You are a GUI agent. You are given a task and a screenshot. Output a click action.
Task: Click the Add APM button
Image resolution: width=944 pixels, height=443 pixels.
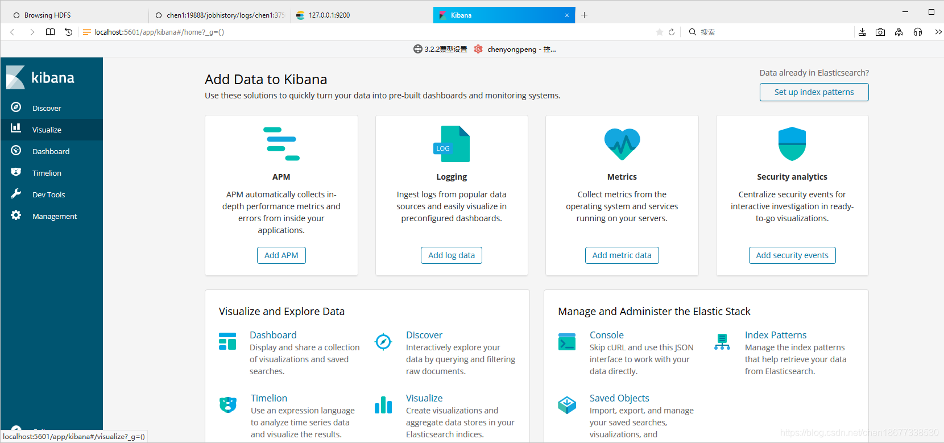[x=281, y=255]
